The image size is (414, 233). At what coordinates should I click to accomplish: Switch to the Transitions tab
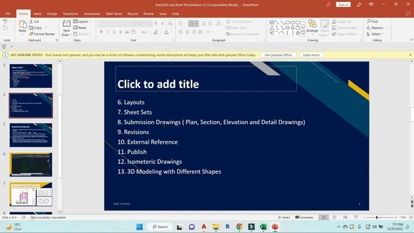[71, 14]
